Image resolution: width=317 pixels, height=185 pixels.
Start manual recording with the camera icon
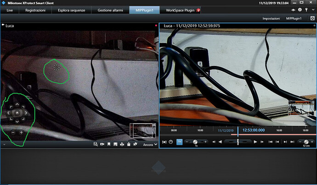pyautogui.click(x=102, y=144)
